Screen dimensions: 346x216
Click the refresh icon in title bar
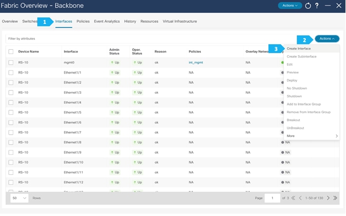point(308,6)
